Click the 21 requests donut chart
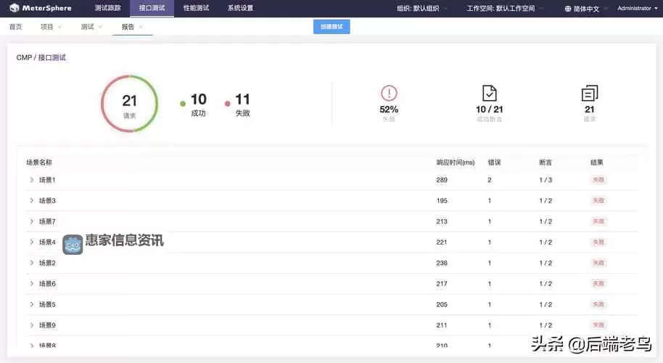This screenshot has height=363, width=663. (129, 104)
